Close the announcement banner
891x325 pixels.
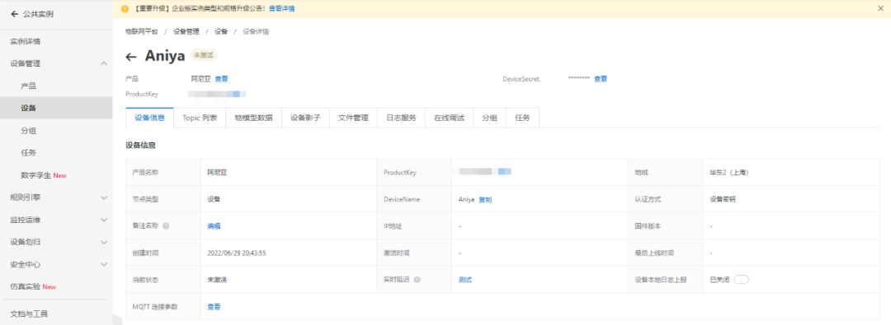pyautogui.click(x=881, y=8)
